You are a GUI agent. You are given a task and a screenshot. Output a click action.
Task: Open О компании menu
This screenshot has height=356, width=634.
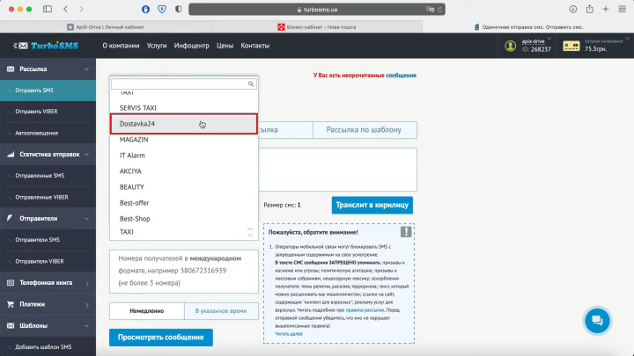point(121,46)
